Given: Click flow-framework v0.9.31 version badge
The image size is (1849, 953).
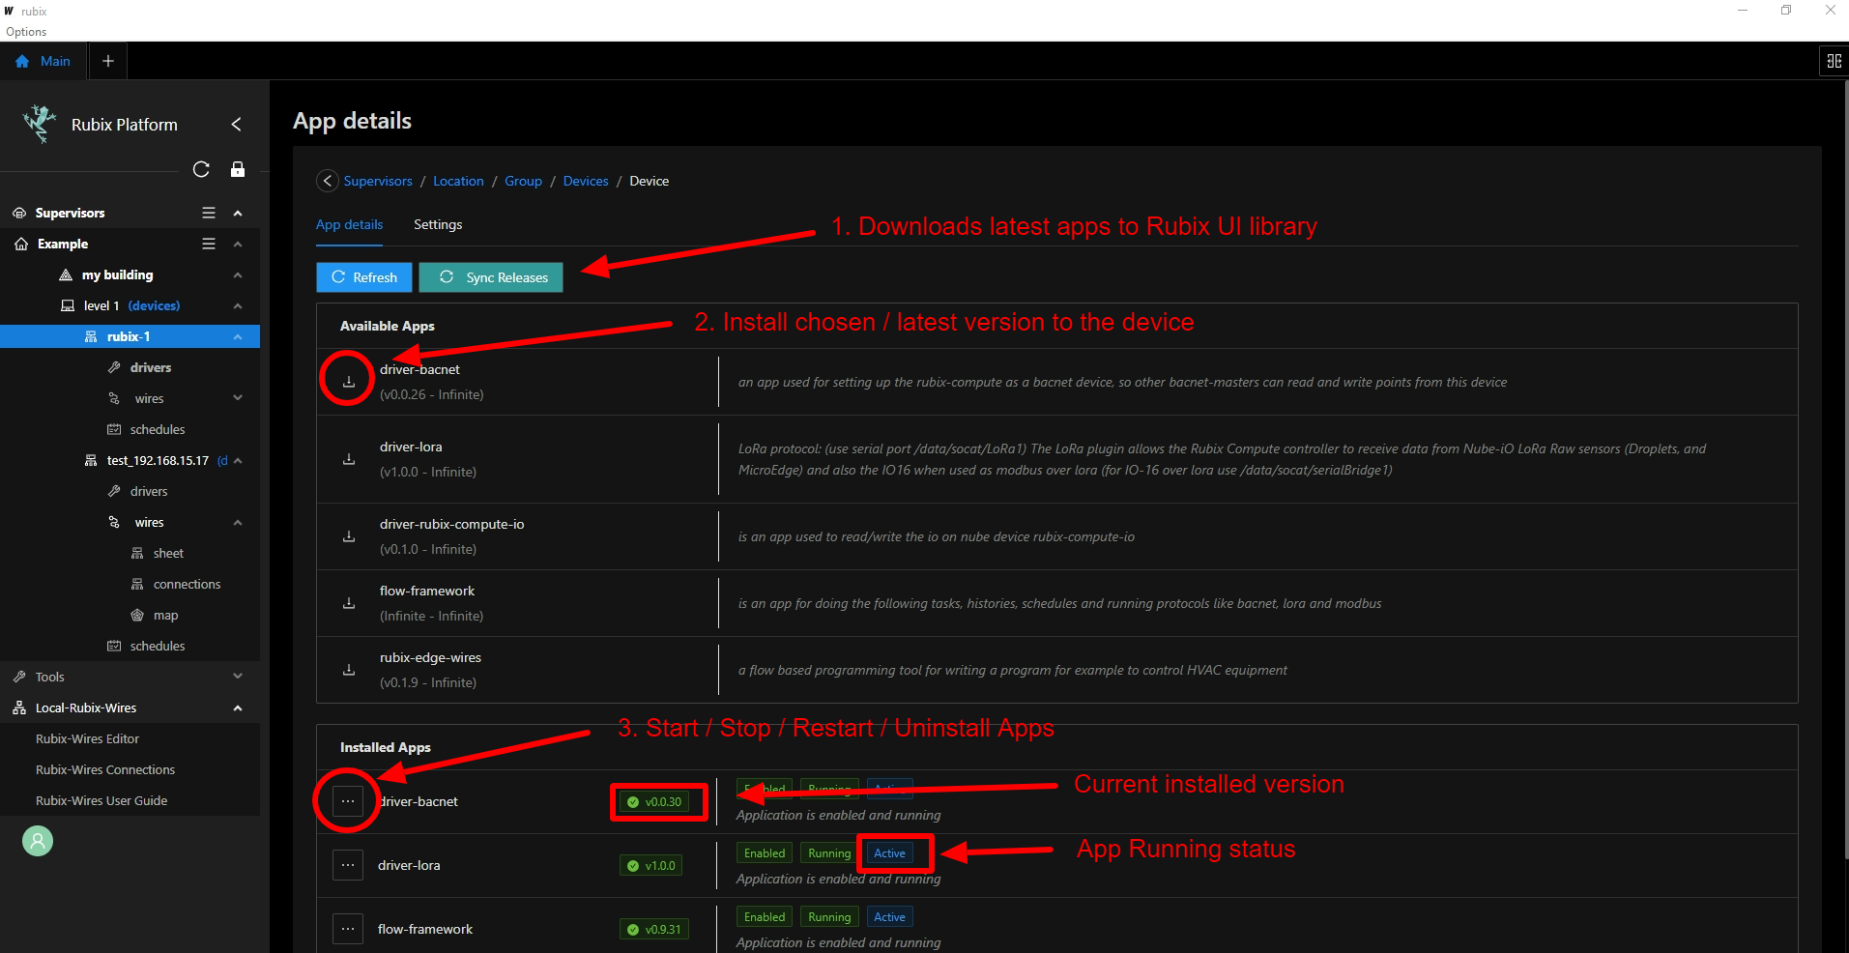Looking at the screenshot, I should pyautogui.click(x=654, y=929).
